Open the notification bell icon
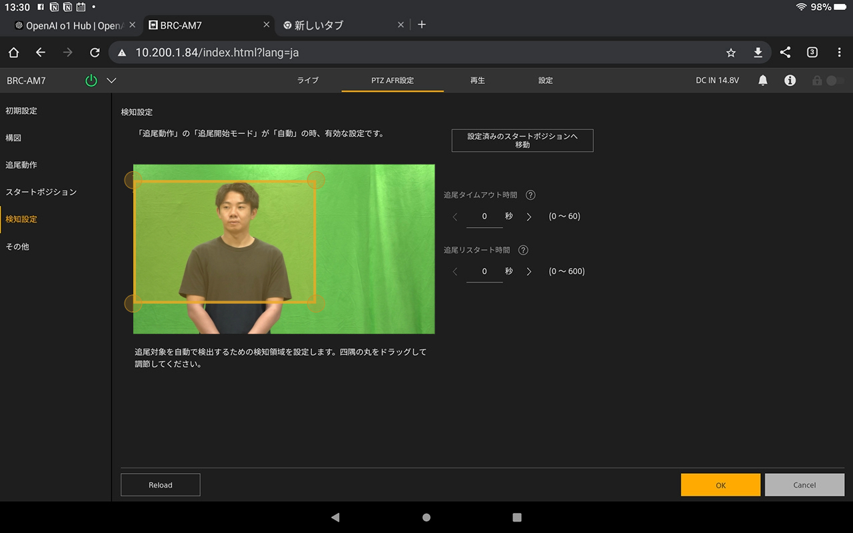Image resolution: width=853 pixels, height=533 pixels. click(x=763, y=81)
